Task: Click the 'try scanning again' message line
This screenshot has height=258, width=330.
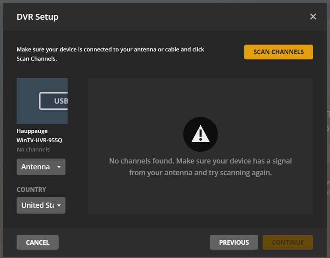Action: pyautogui.click(x=200, y=173)
